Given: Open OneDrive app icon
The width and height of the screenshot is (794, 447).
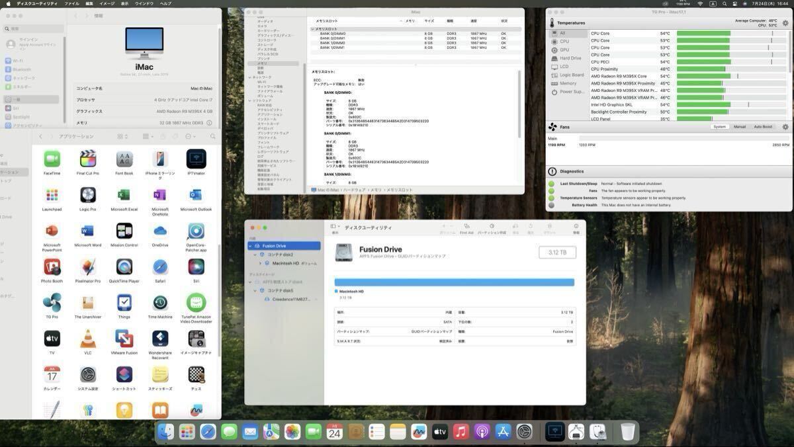Looking at the screenshot, I should click(160, 231).
